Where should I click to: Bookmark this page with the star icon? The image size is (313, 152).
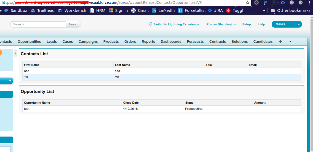click(x=248, y=2)
